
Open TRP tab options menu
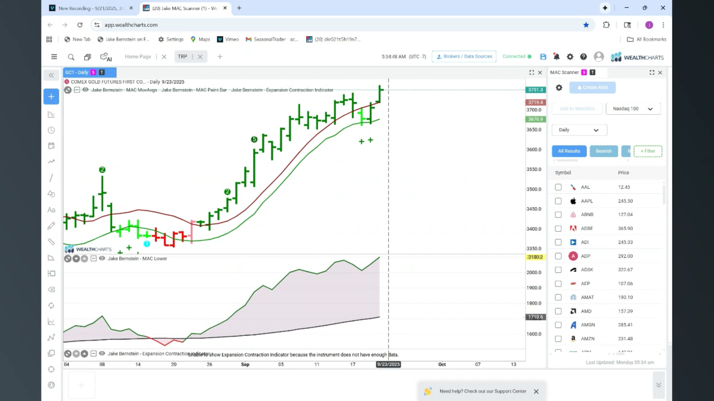(192, 57)
